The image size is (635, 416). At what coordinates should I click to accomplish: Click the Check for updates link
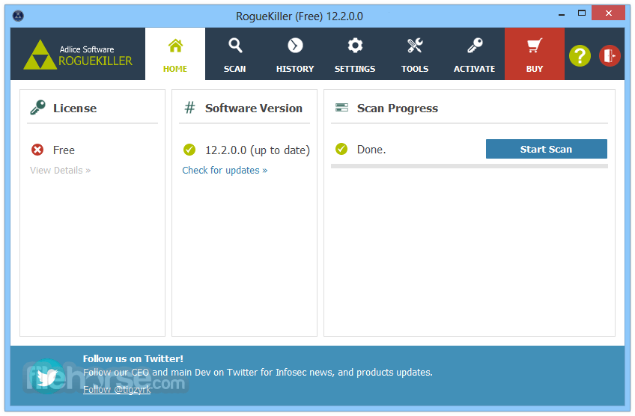225,171
